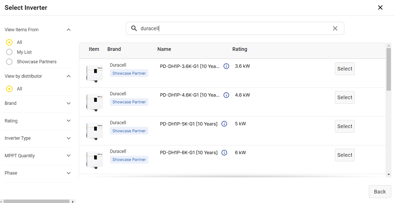Click the Name column header

(164, 49)
